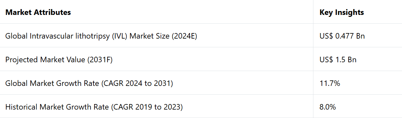Click the US$ 1.5 Bn value
The image size is (402, 118).
coord(338,60)
